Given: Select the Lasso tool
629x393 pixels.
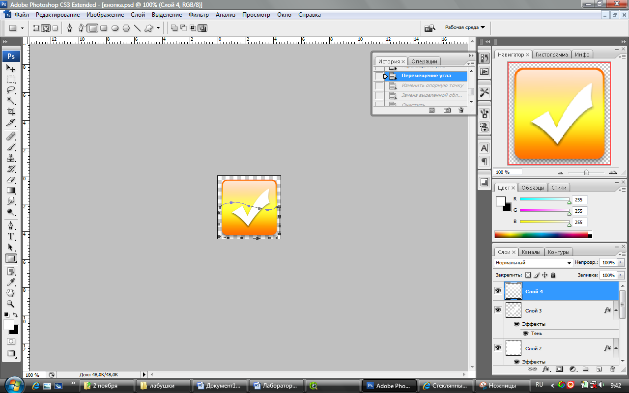Looking at the screenshot, I should coord(11,90).
